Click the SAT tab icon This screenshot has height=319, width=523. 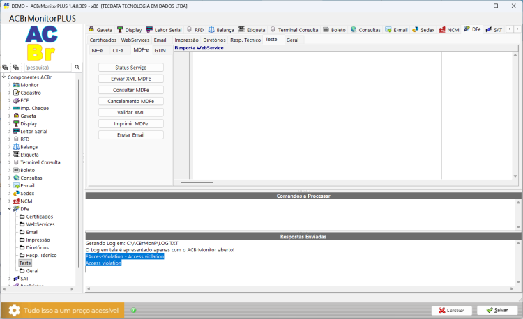(489, 29)
